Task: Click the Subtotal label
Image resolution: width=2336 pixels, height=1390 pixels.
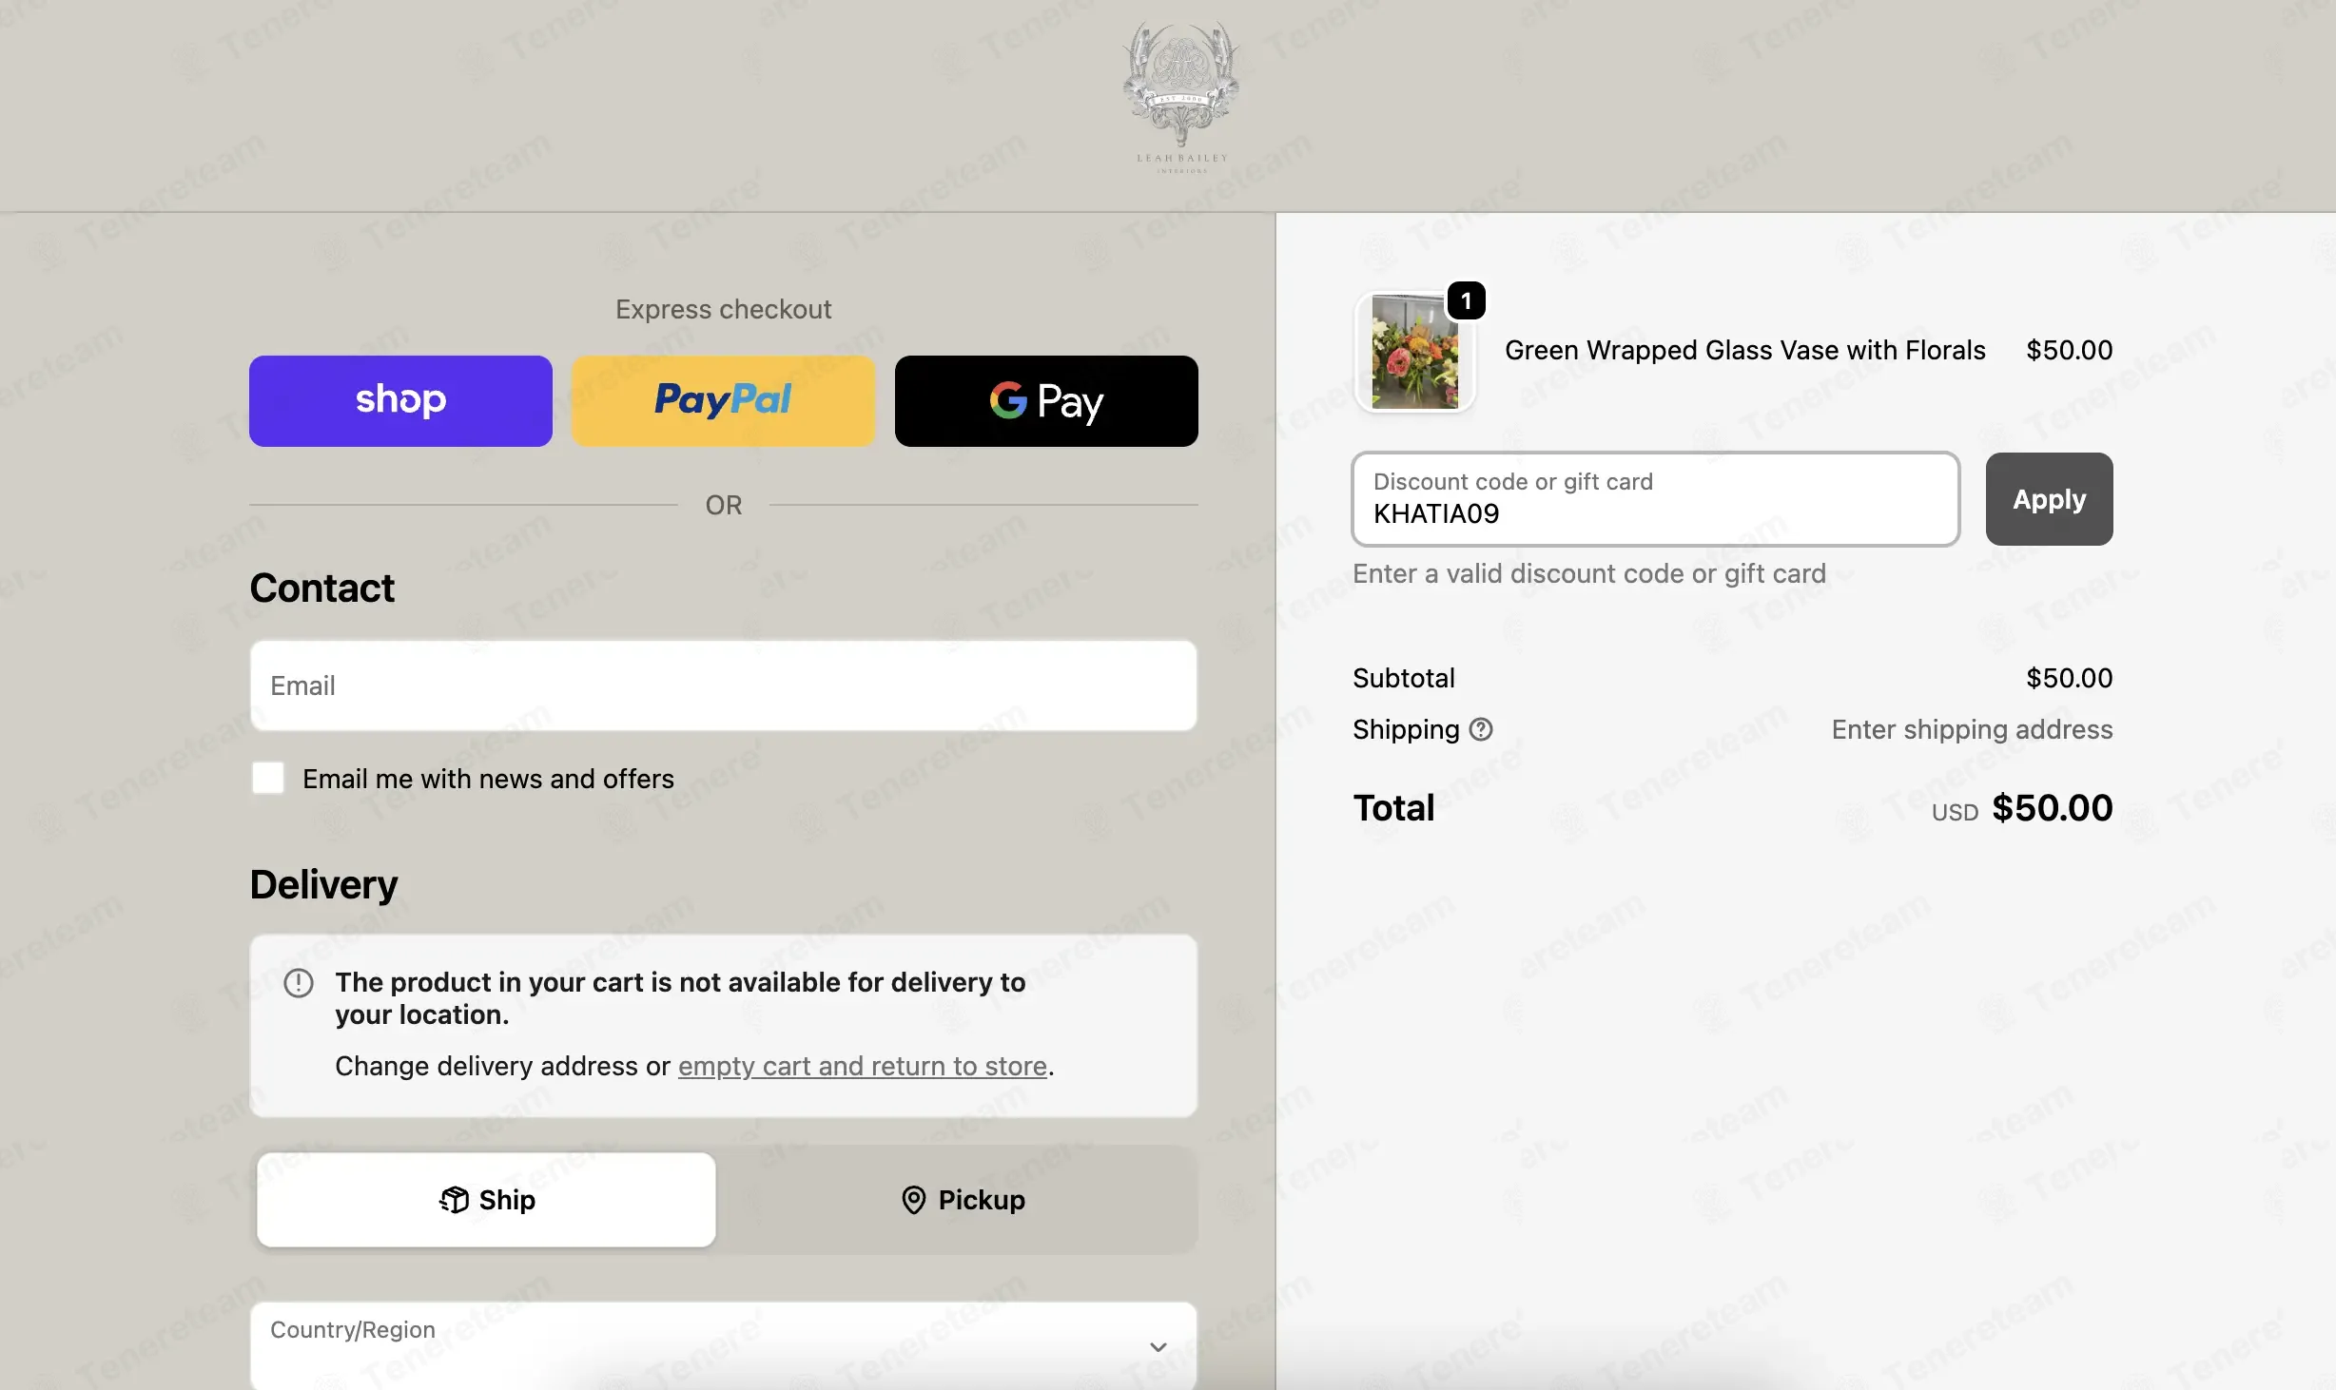Action: tap(1404, 678)
